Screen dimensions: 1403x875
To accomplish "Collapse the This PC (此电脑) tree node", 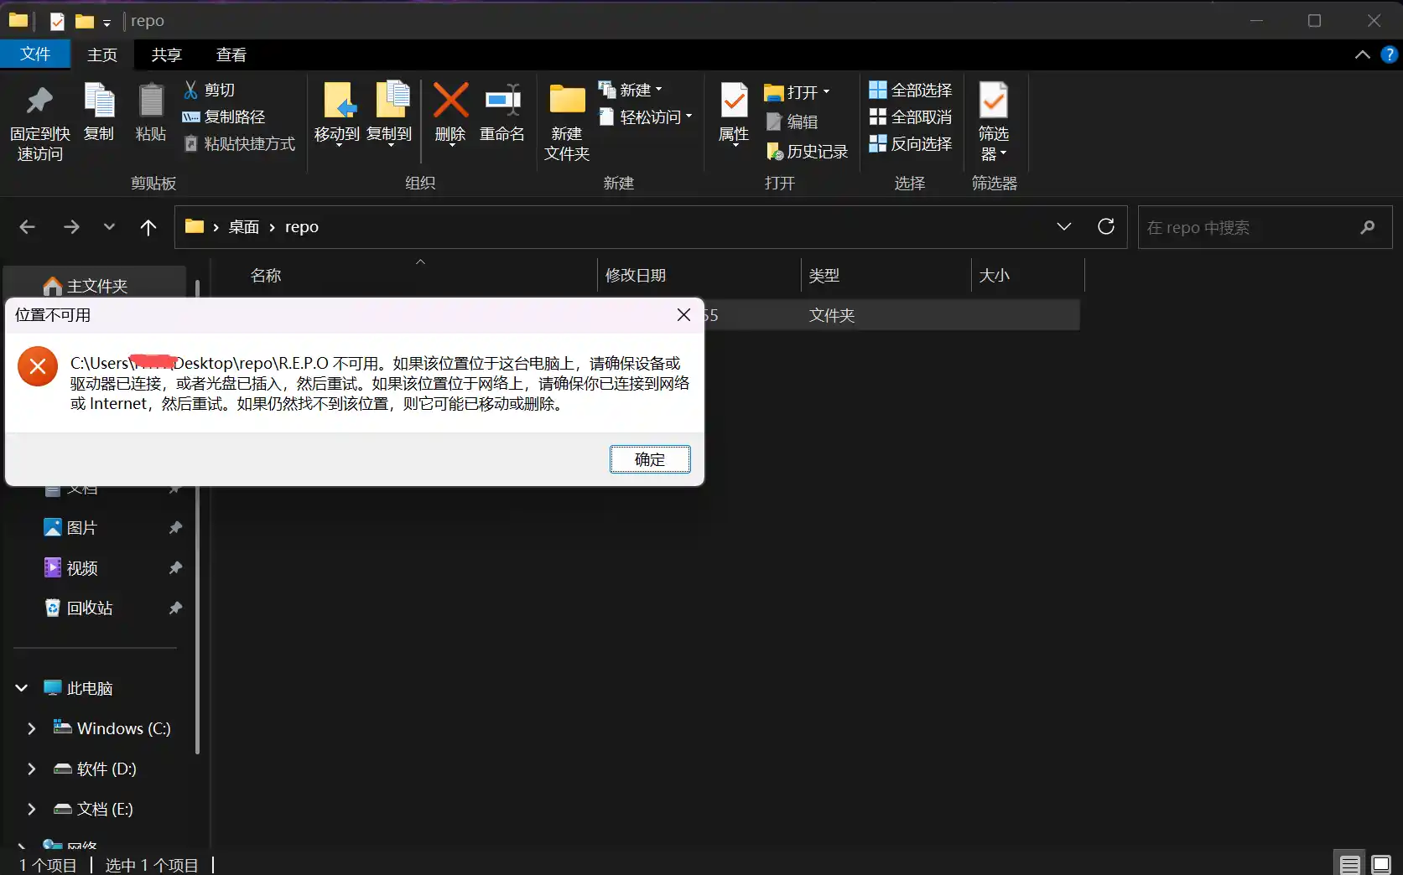I will pyautogui.click(x=22, y=688).
